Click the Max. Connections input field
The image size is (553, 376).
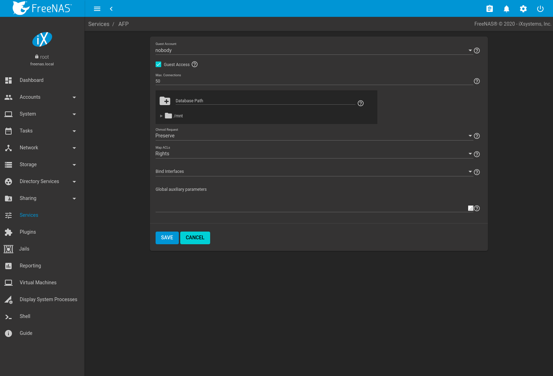tap(313, 81)
